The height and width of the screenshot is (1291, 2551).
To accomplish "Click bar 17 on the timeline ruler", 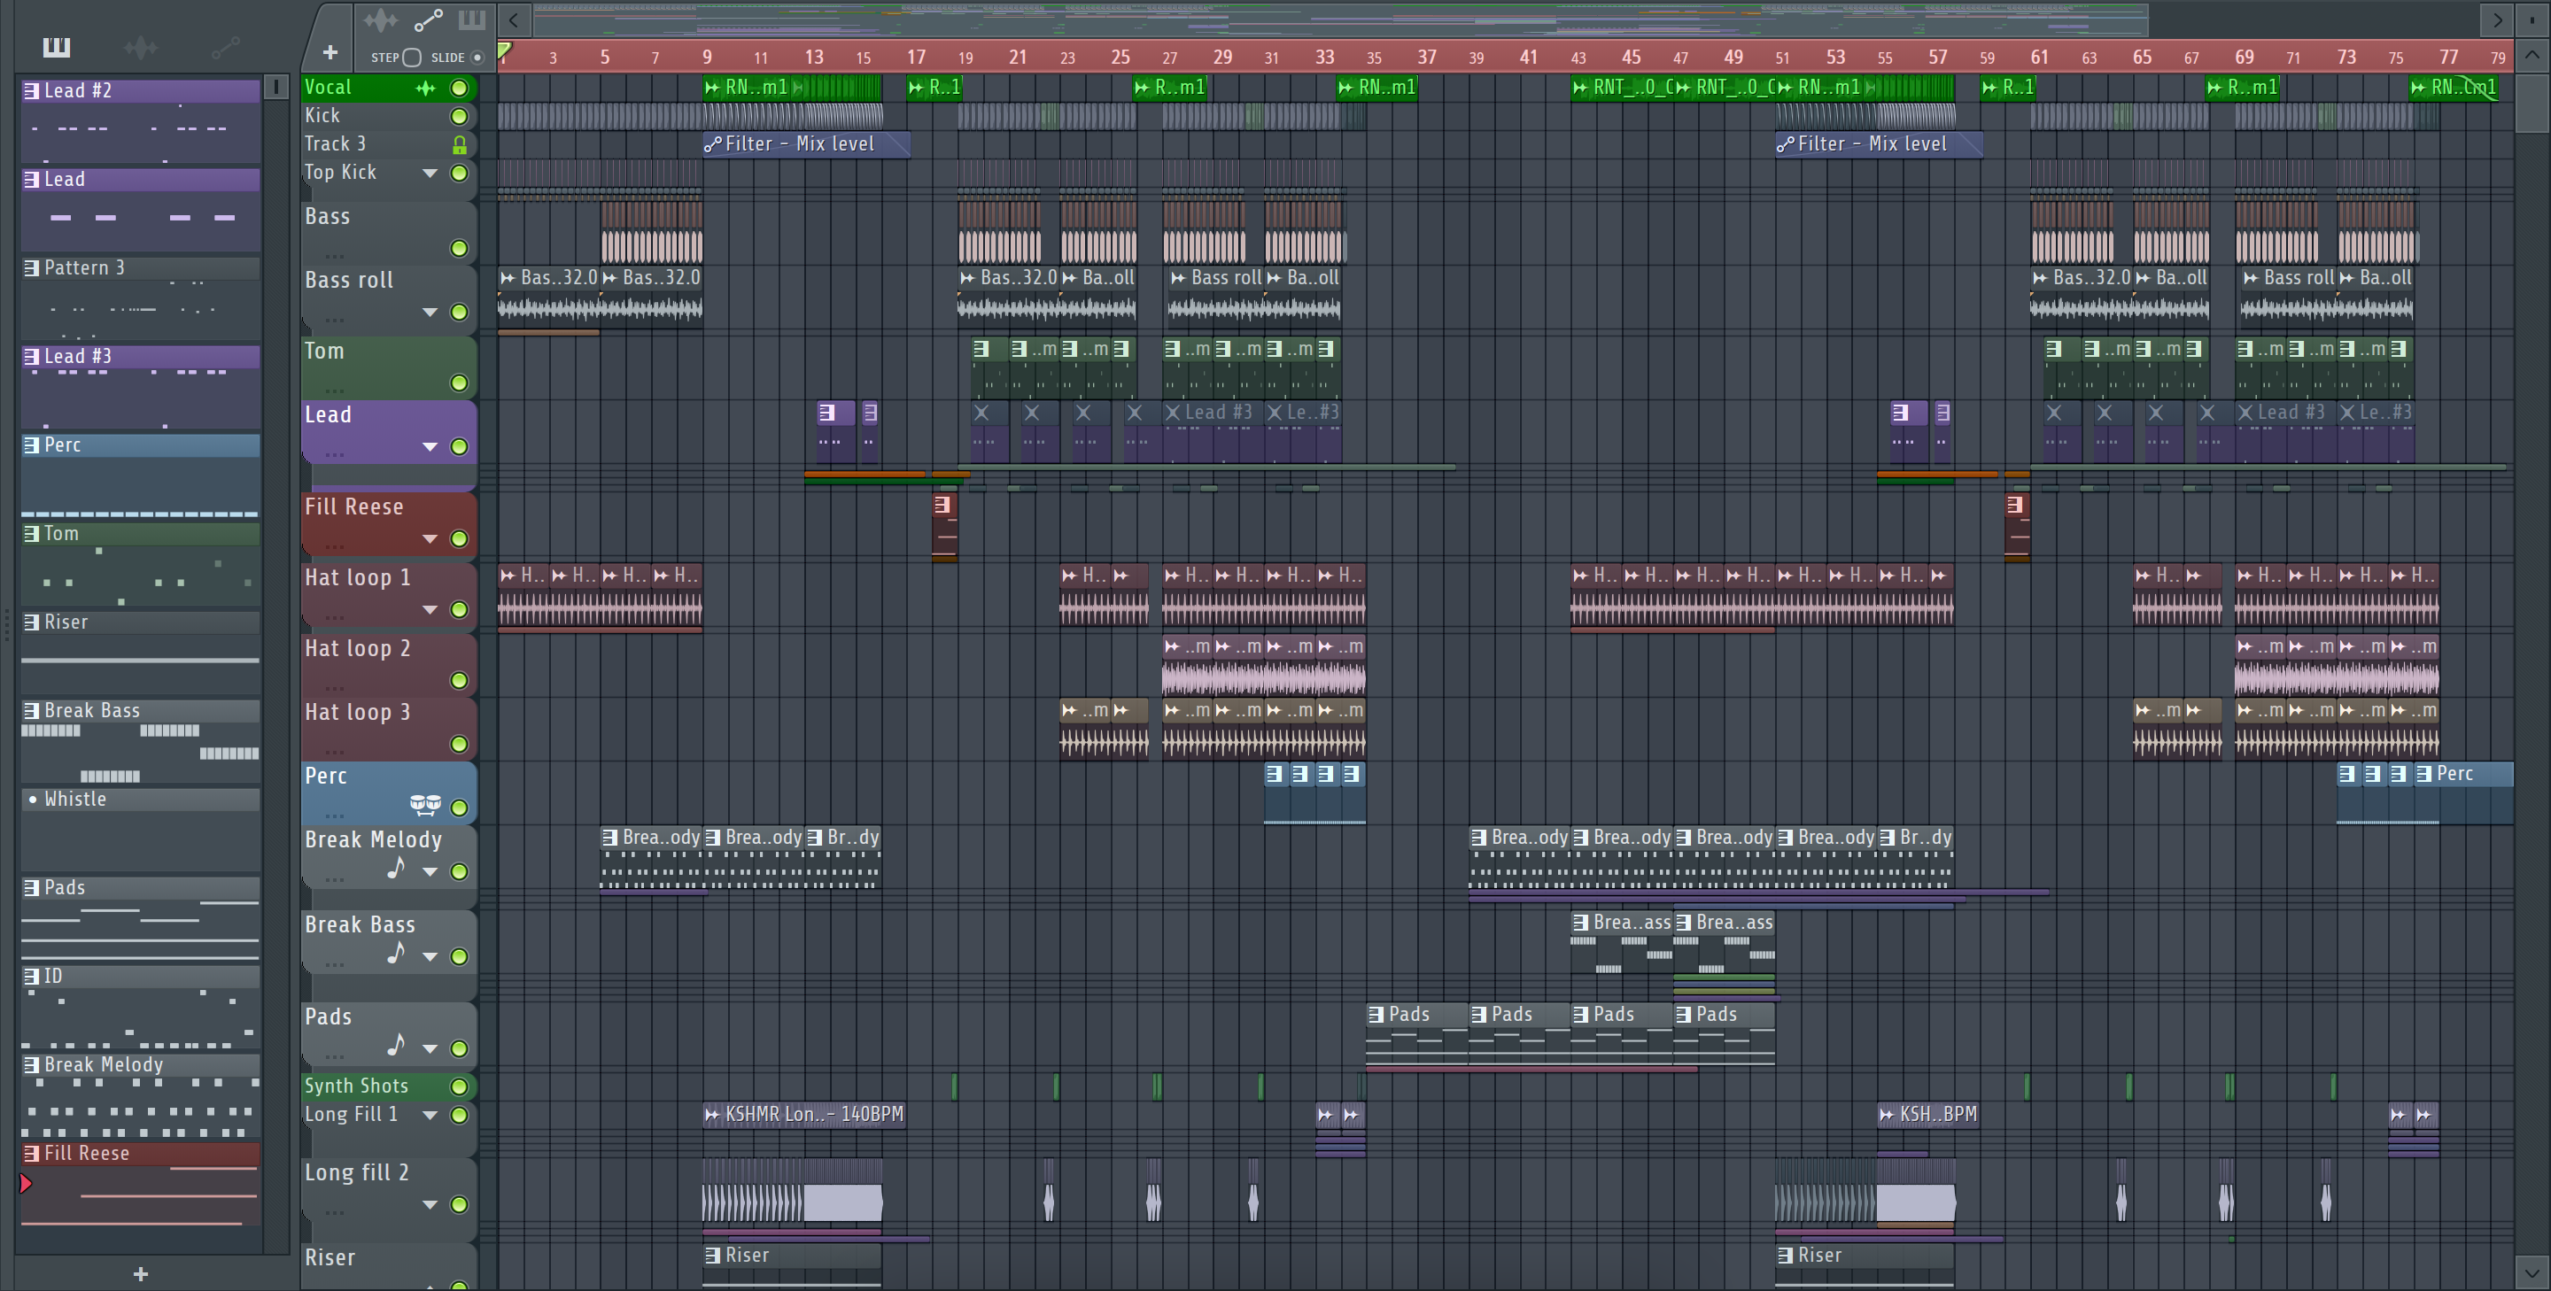I will (916, 58).
